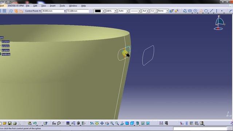Image resolution: width=233 pixels, height=131 pixels.
Task: Select the shading view mode cylinder
Action: [138, 123]
